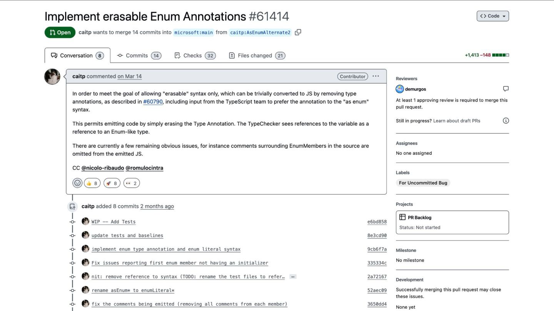The height and width of the screenshot is (311, 554).
Task: Click the For Uncommitted Bug label
Action: point(423,183)
